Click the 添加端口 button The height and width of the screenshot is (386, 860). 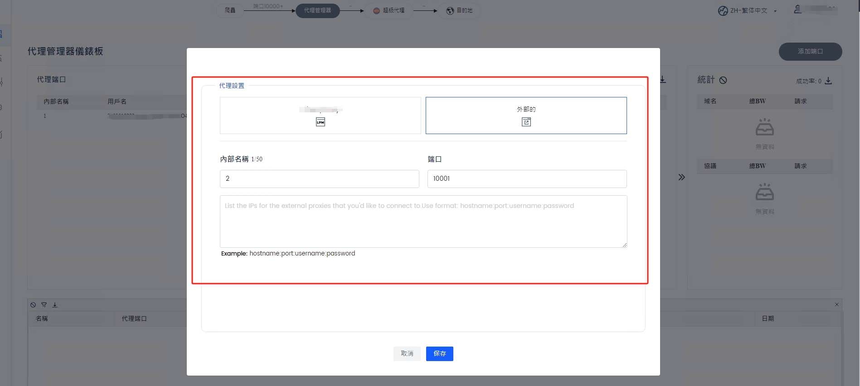pyautogui.click(x=810, y=52)
